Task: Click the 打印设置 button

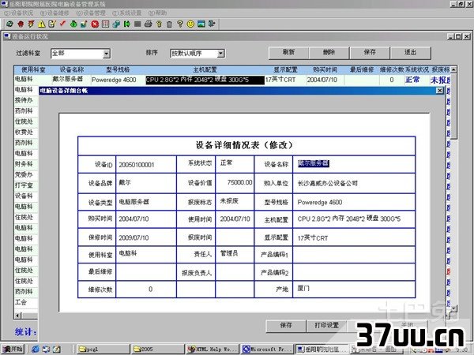Action: coord(327,326)
